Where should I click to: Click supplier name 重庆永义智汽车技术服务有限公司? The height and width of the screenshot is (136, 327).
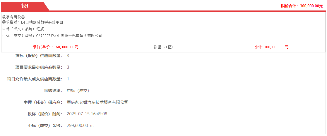(97, 102)
